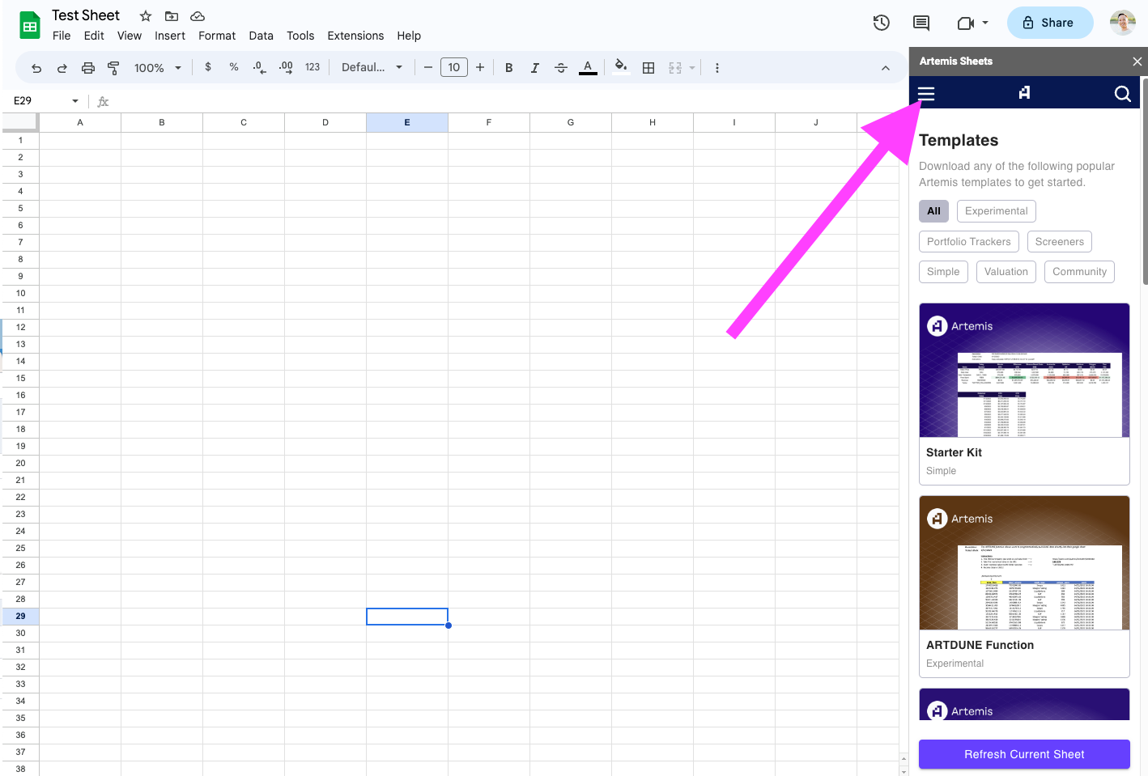Click Refresh Current Sheet button
The width and height of the screenshot is (1148, 776).
[x=1024, y=754]
